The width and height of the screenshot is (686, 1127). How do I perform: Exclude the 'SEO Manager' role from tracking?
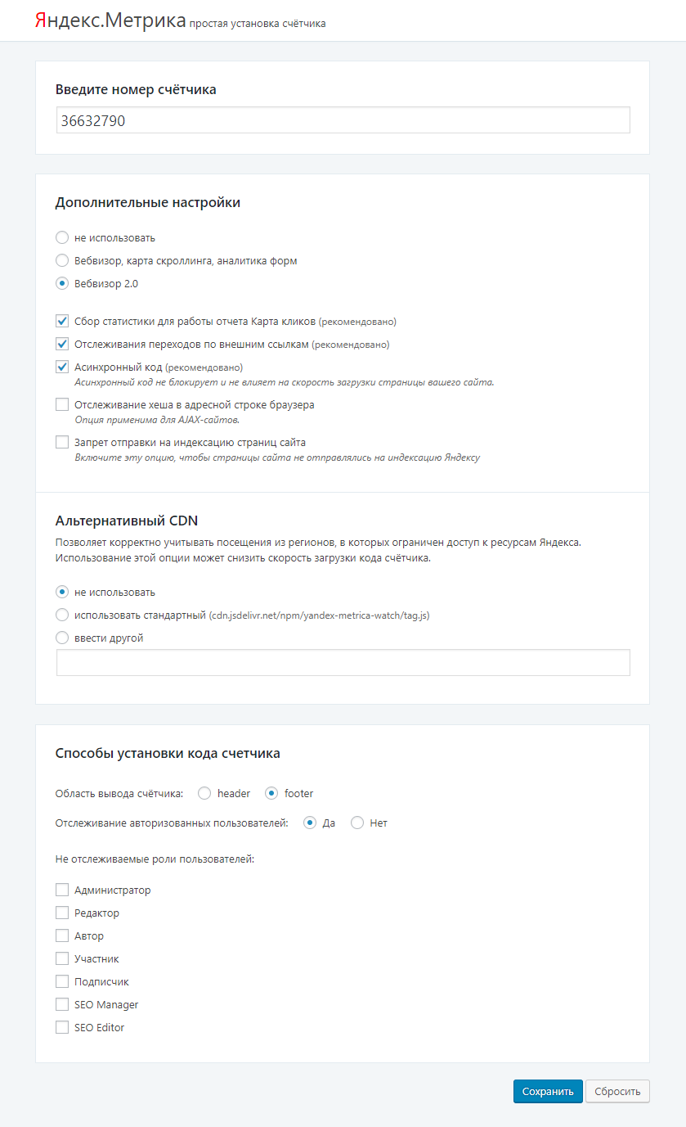(62, 1005)
